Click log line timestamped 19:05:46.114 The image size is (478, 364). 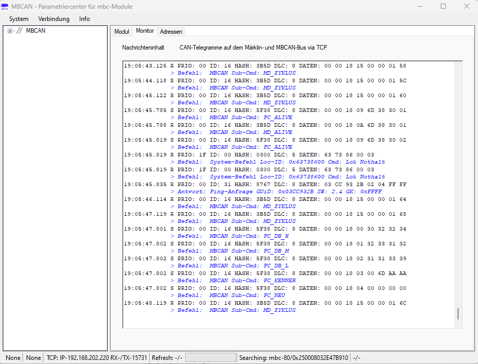pos(265,199)
